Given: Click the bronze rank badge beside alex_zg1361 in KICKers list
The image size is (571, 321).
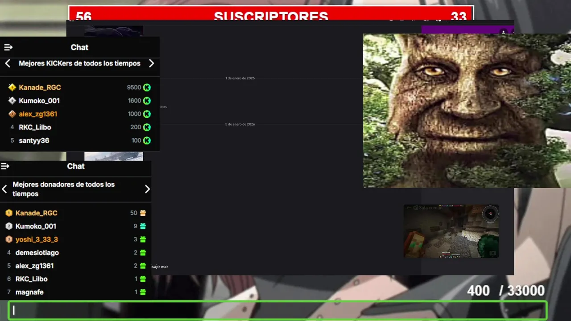Looking at the screenshot, I should 12,114.
